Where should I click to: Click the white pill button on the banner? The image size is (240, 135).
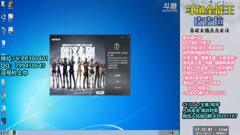[100, 93]
